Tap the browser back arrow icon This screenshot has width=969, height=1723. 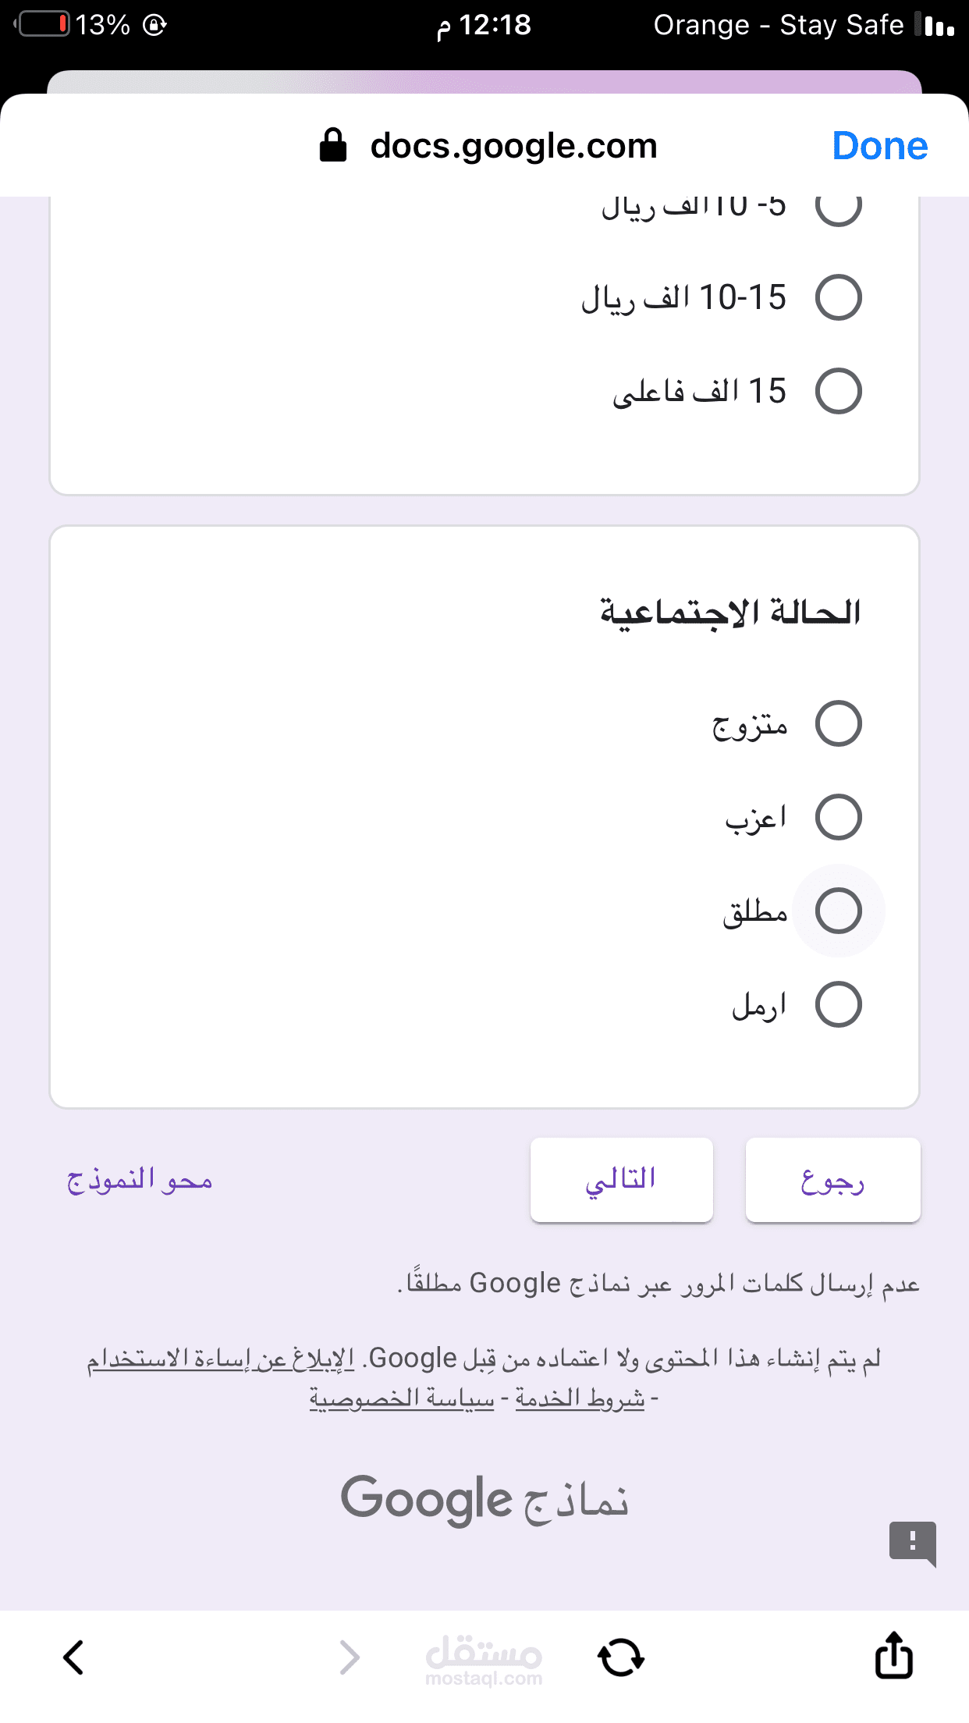point(74,1657)
